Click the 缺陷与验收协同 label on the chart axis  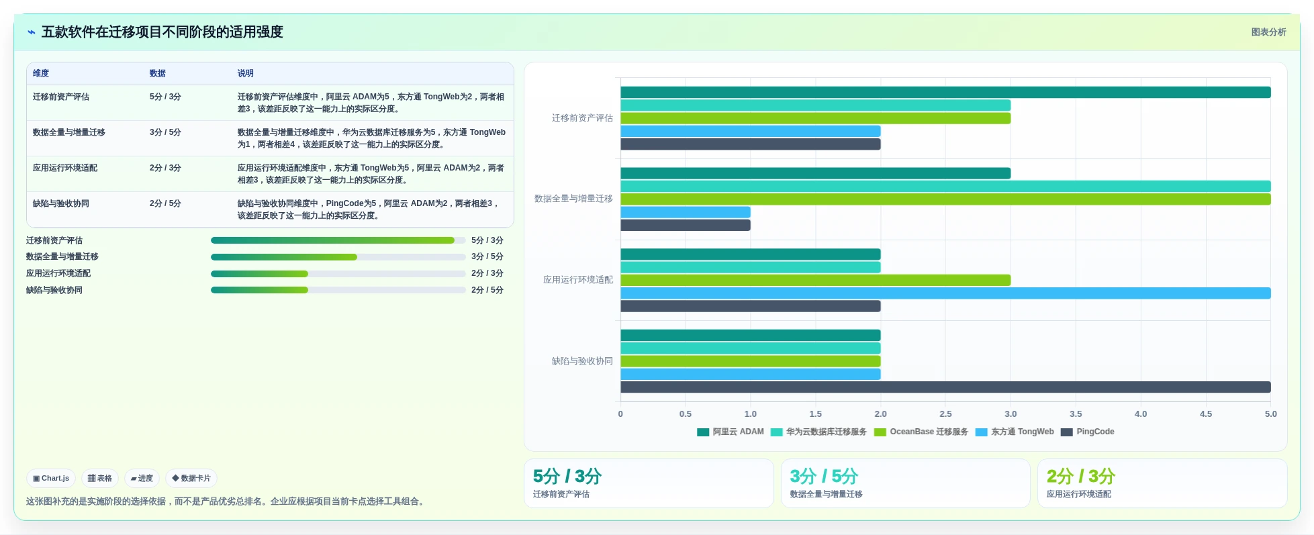tap(582, 361)
